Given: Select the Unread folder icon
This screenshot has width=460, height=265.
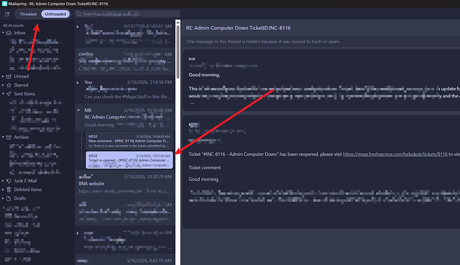Looking at the screenshot, I should click(9, 76).
